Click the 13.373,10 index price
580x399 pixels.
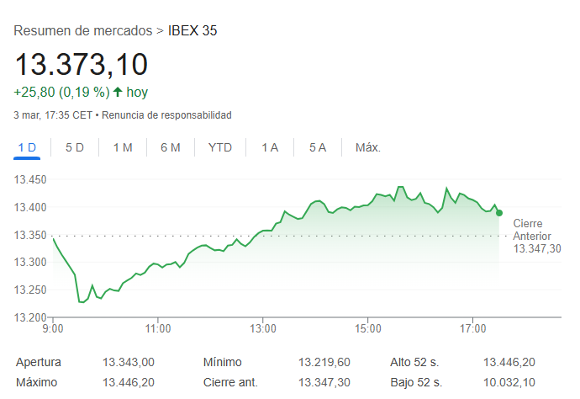[81, 64]
